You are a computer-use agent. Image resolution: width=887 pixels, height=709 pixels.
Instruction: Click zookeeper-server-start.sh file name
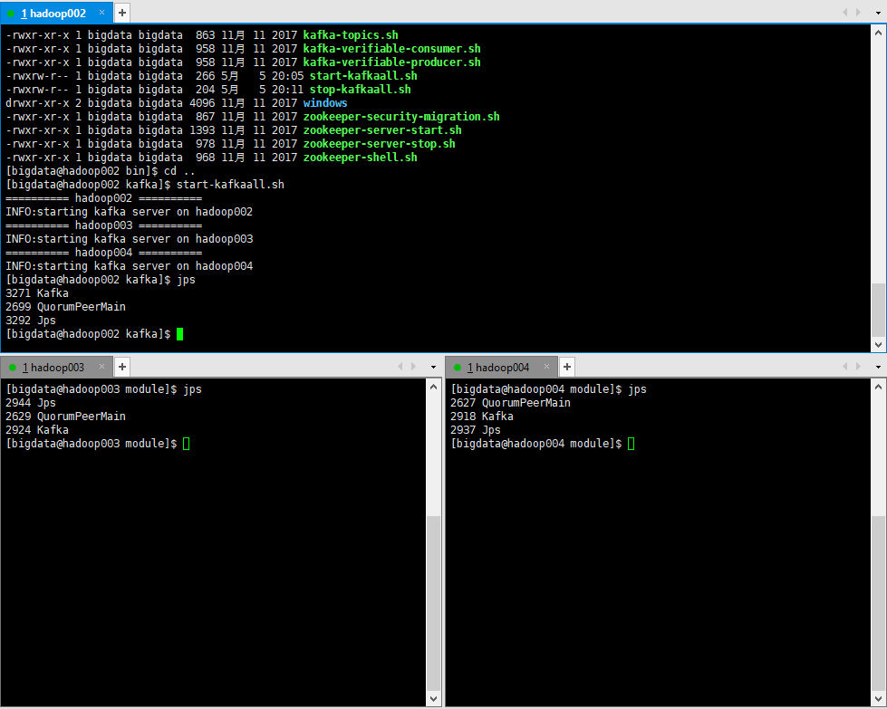click(x=382, y=130)
